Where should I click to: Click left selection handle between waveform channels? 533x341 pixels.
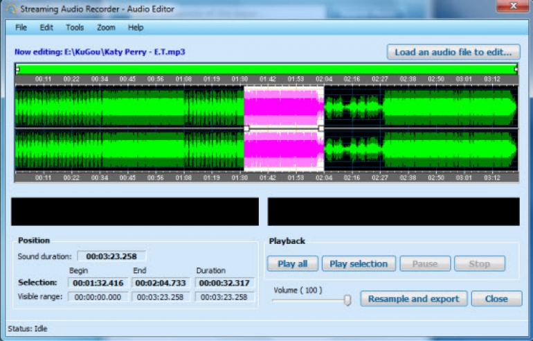247,128
